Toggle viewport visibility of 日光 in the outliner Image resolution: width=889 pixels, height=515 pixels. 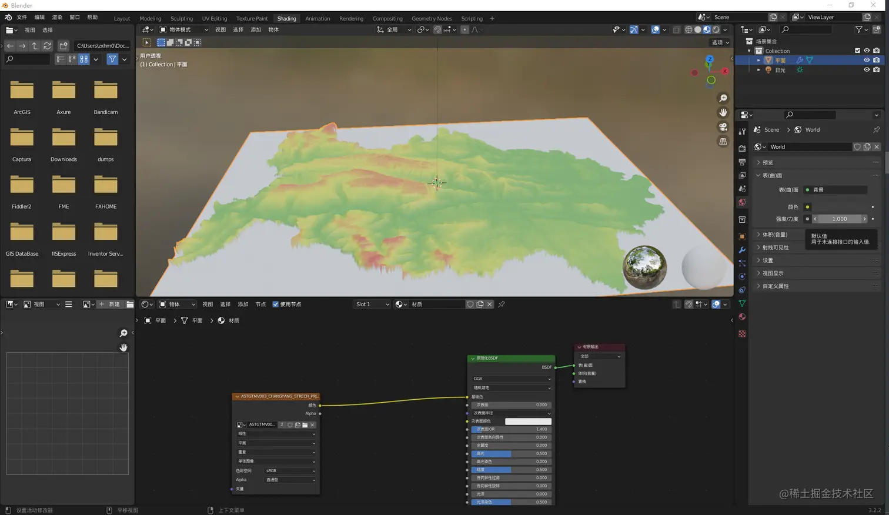pyautogui.click(x=866, y=70)
